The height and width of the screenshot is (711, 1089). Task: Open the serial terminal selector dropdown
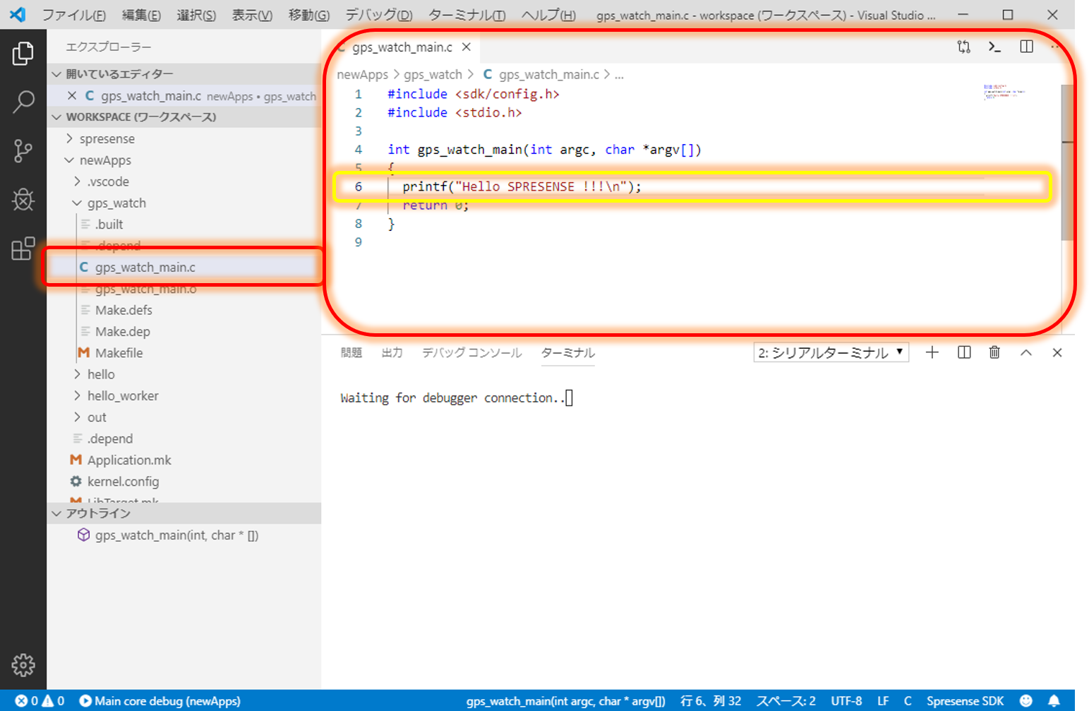(x=831, y=352)
